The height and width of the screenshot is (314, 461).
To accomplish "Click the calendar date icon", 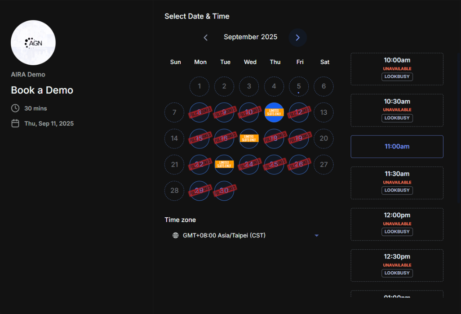I will pyautogui.click(x=15, y=123).
